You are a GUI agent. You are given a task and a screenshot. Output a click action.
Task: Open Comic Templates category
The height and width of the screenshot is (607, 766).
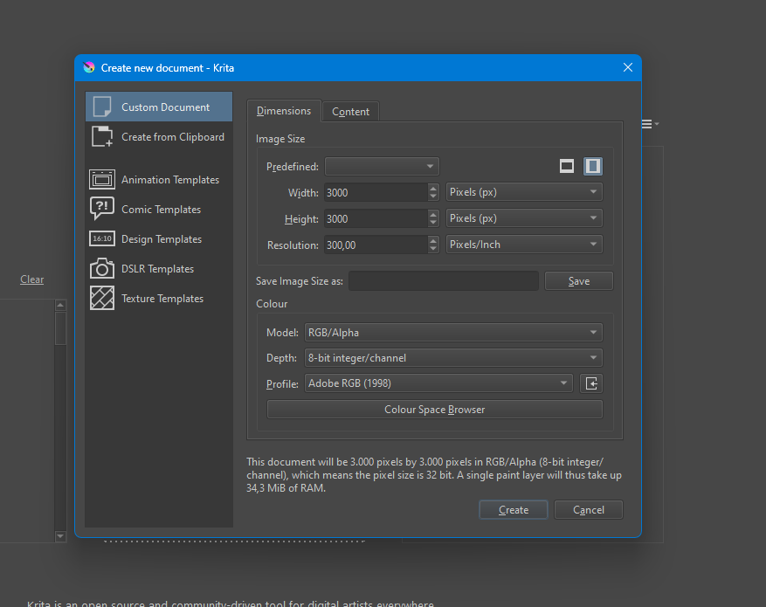(161, 210)
